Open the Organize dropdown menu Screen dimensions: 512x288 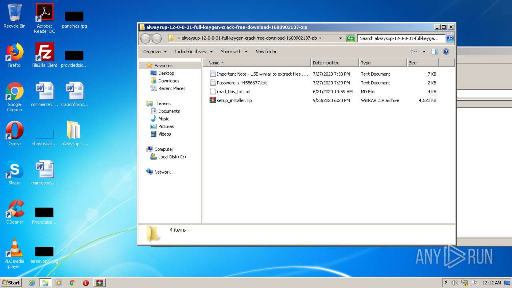tap(155, 52)
